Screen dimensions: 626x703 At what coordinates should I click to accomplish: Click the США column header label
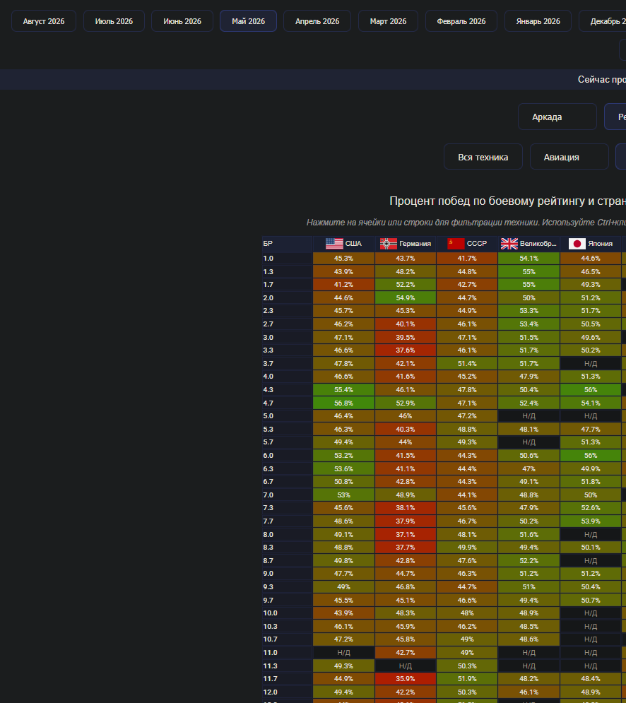(x=353, y=244)
